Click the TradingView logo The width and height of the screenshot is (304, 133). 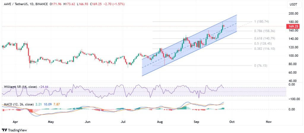(x=14, y=130)
